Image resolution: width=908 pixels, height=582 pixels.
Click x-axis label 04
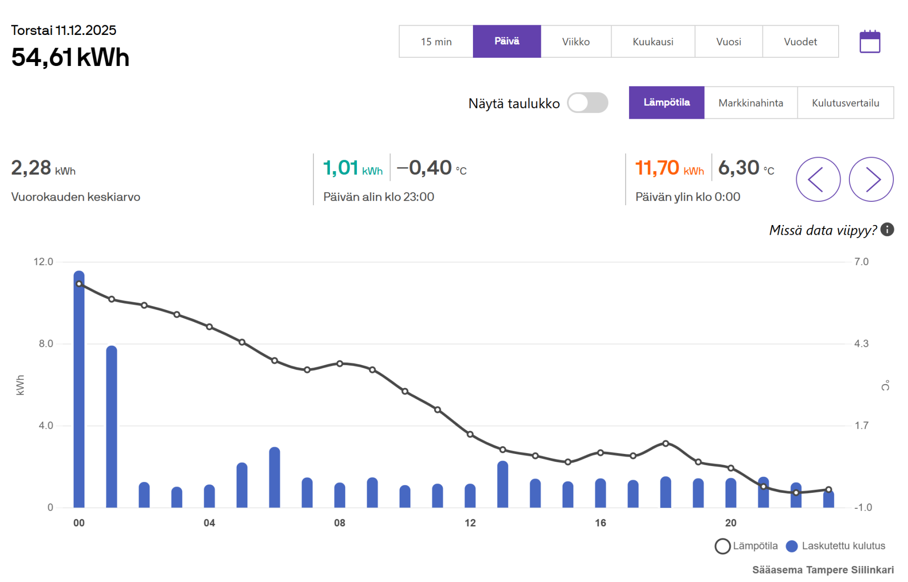click(209, 523)
